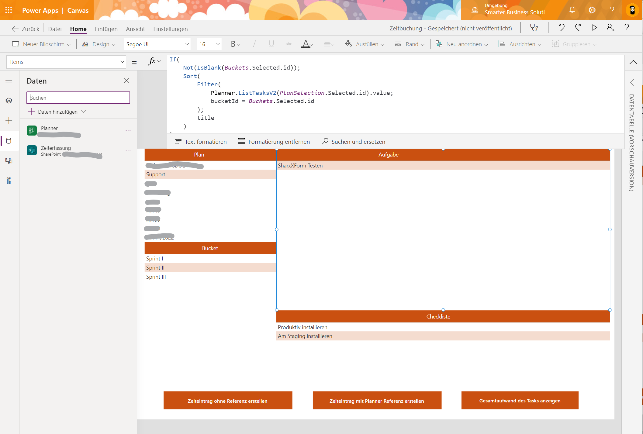Image resolution: width=643 pixels, height=434 pixels.
Task: Open the Ansicht menu
Action: tap(135, 29)
